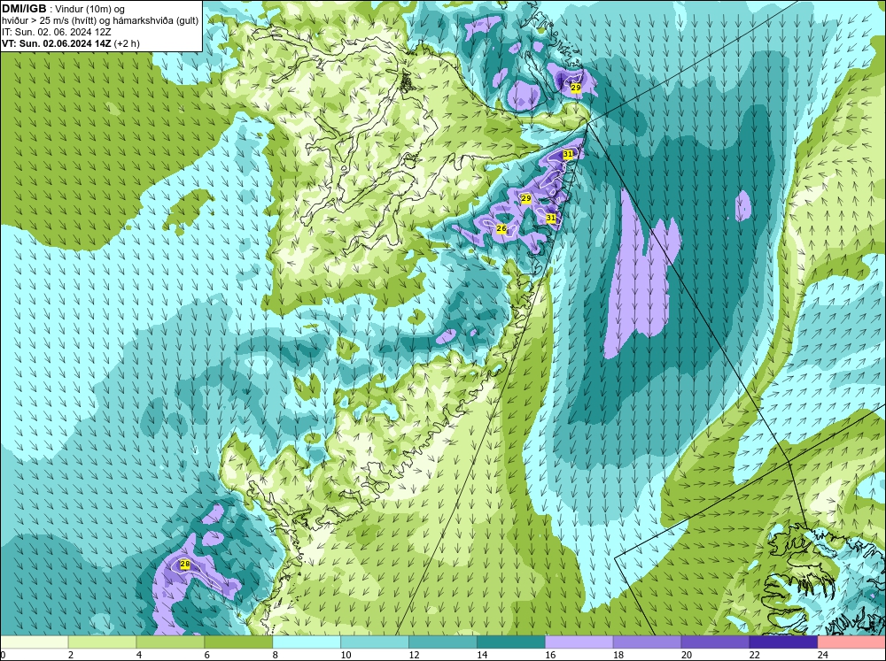Image resolution: width=886 pixels, height=661 pixels.
Task: Click the 'IT: Sun. 02. 06. 2024 12Z' line
Action: pos(57,32)
